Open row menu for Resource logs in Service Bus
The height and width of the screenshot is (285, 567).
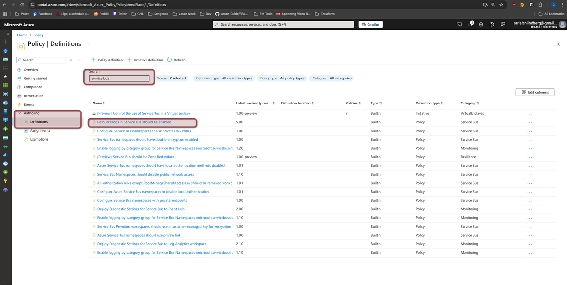point(529,122)
